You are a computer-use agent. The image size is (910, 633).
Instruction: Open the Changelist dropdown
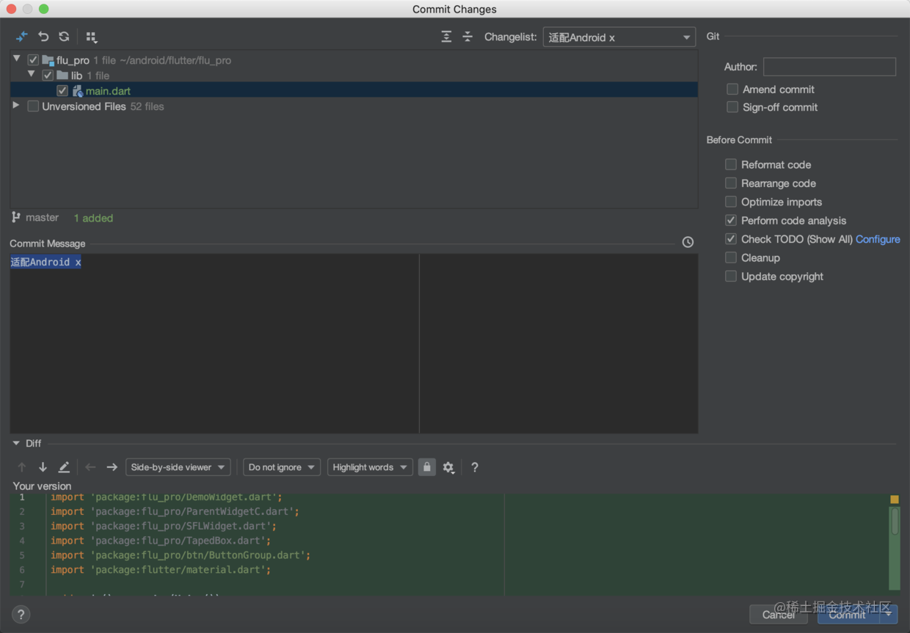pos(619,37)
